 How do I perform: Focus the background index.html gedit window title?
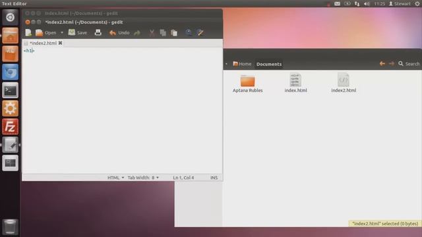[81, 13]
